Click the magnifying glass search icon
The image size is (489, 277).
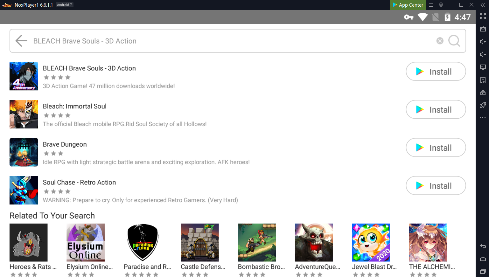pyautogui.click(x=454, y=41)
